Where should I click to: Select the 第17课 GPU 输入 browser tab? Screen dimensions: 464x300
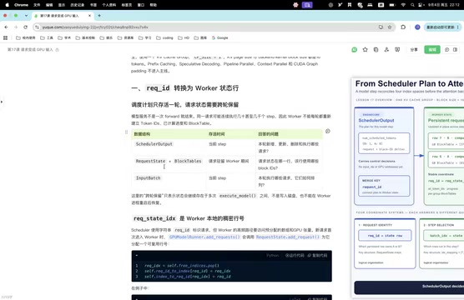click(x=62, y=16)
